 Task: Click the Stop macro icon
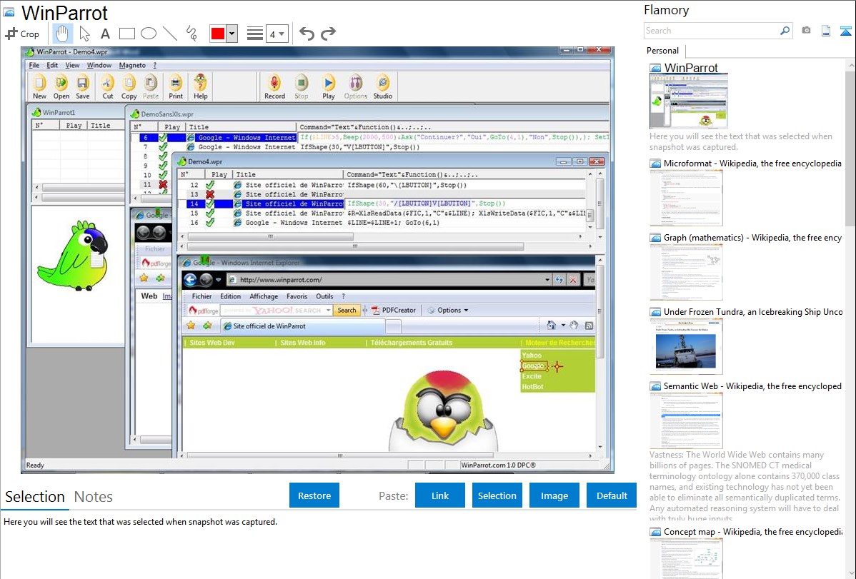302,87
